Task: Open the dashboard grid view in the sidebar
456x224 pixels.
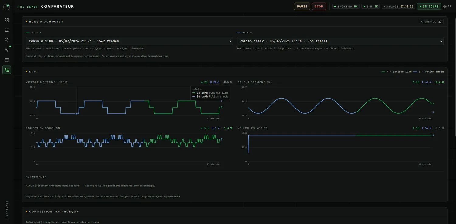Action: 7,20
